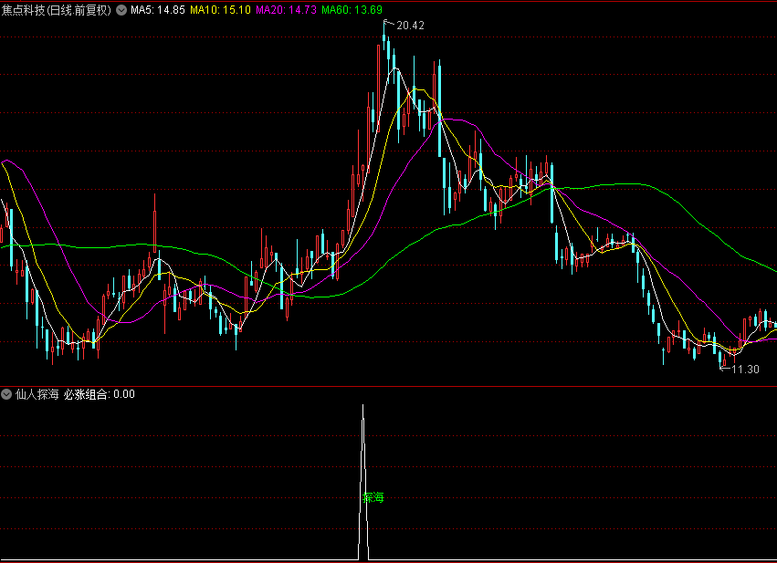Click the 仙人探海 indicator name
777x563 pixels.
pyautogui.click(x=37, y=394)
